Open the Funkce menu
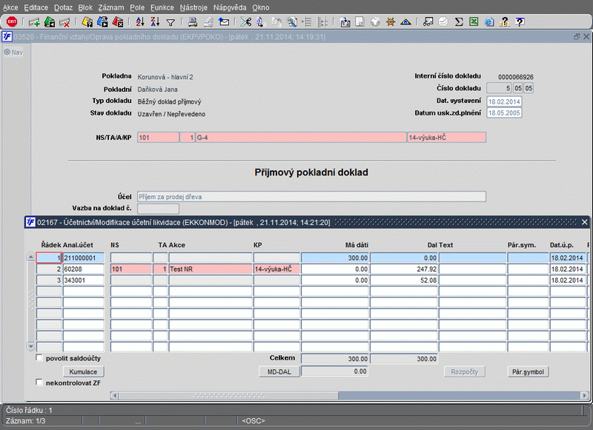The width and height of the screenshot is (593, 430). click(x=162, y=7)
